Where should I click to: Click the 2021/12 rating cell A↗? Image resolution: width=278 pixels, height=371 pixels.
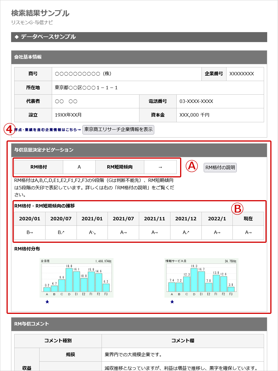point(186,233)
